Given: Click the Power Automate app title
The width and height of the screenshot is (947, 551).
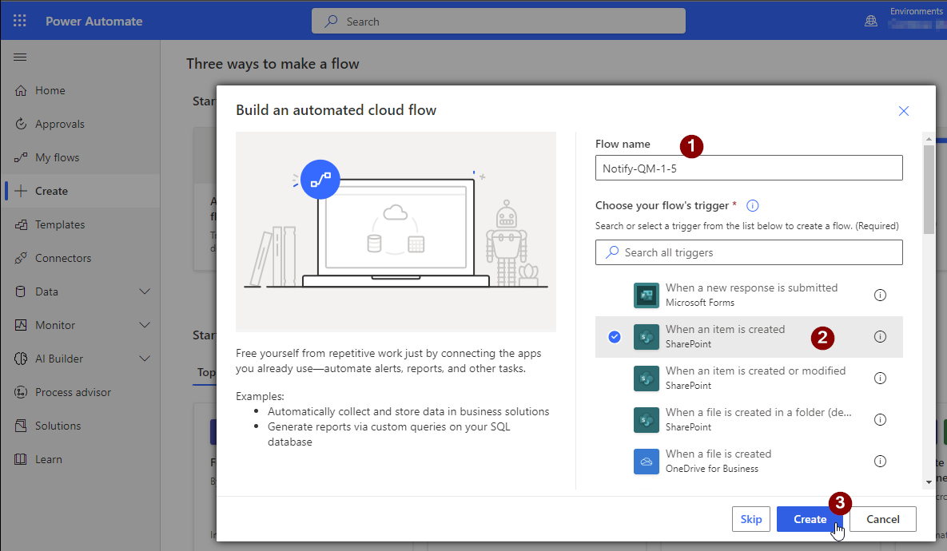Looking at the screenshot, I should coord(94,21).
